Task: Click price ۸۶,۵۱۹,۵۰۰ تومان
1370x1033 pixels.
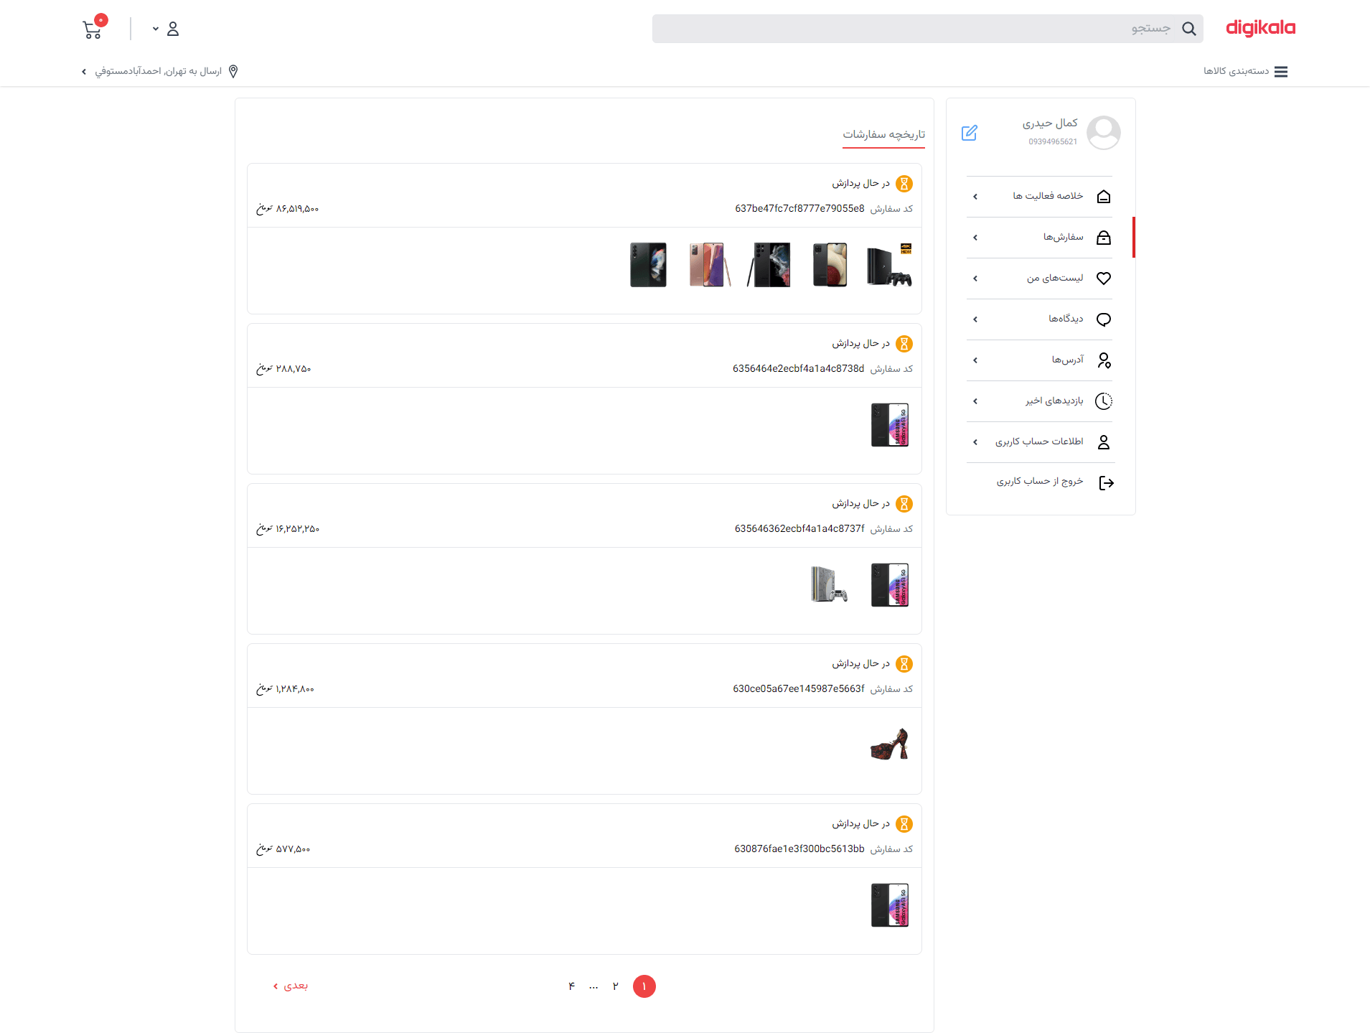Action: pos(288,209)
